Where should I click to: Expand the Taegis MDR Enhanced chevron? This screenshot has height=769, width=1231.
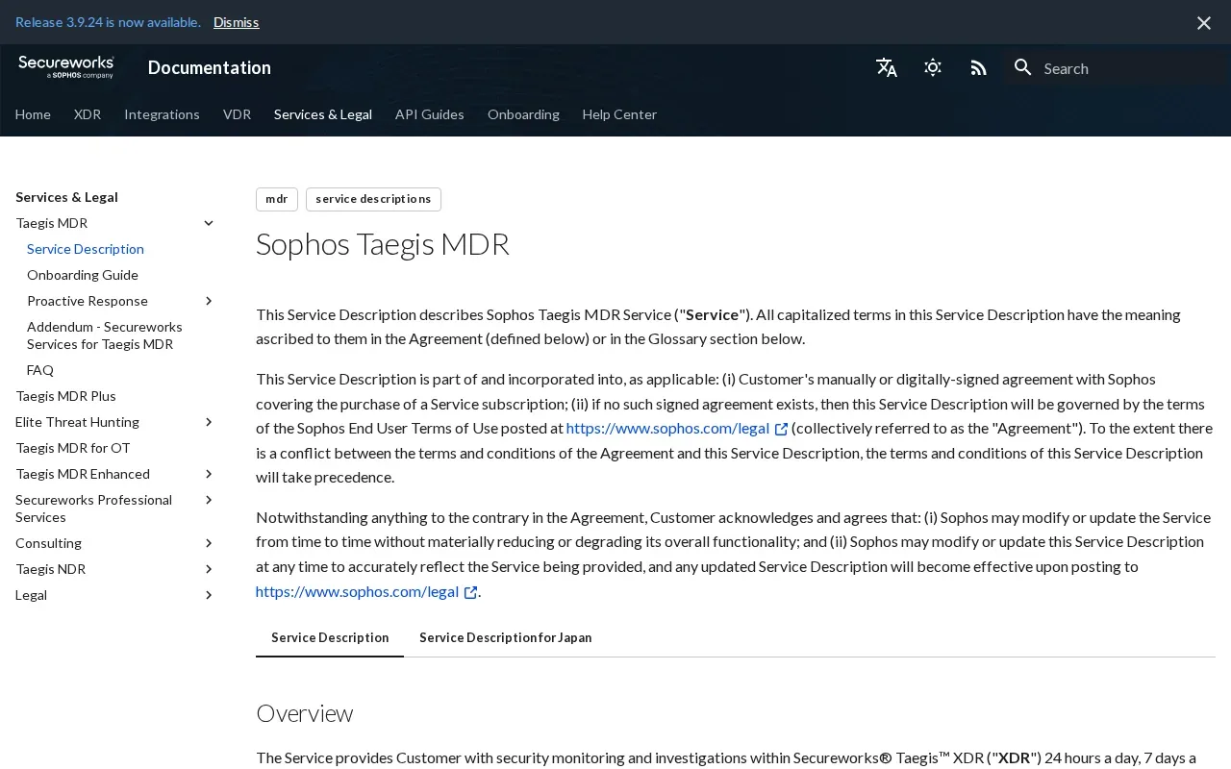click(x=209, y=474)
